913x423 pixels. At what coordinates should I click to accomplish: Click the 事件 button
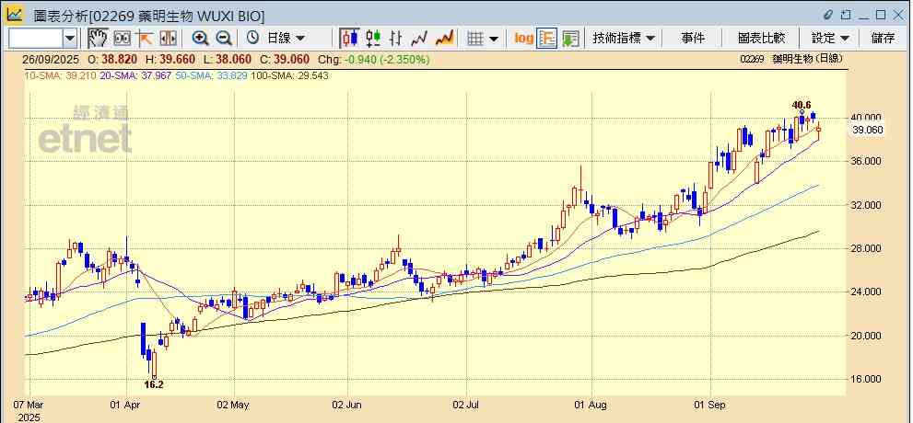693,39
